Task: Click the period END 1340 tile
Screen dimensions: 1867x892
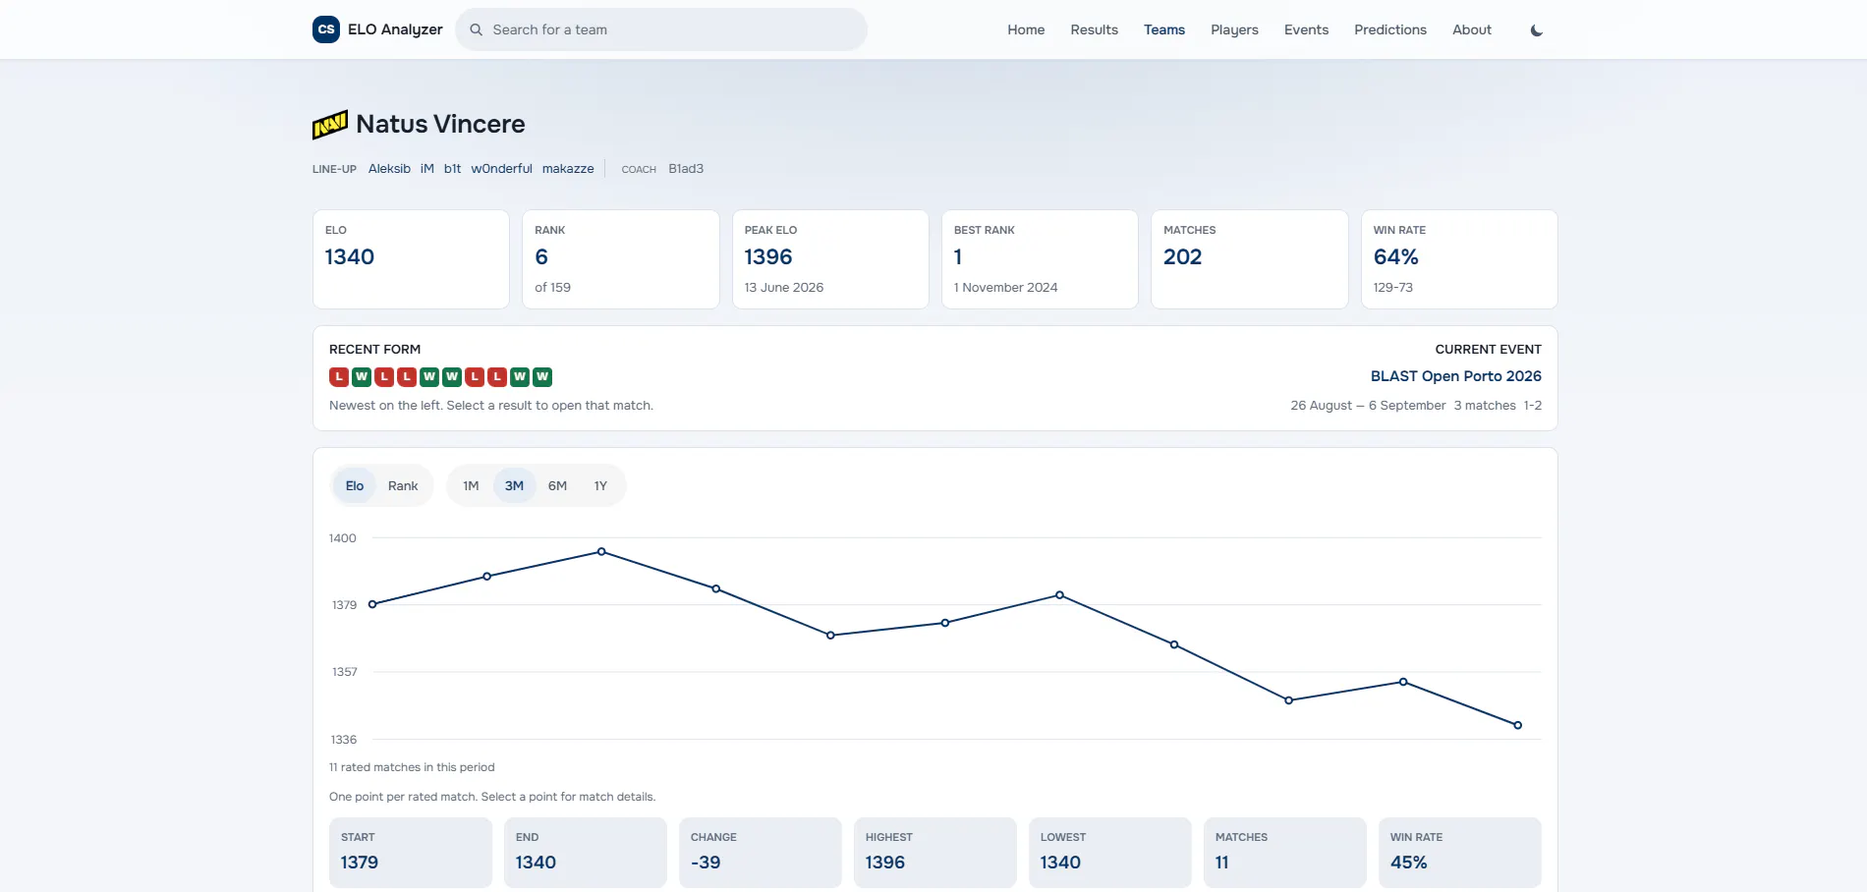Action: pos(586,853)
